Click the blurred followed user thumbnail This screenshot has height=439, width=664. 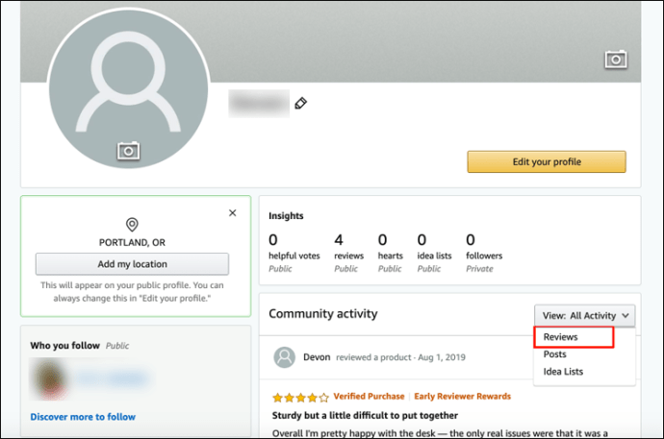pos(50,379)
